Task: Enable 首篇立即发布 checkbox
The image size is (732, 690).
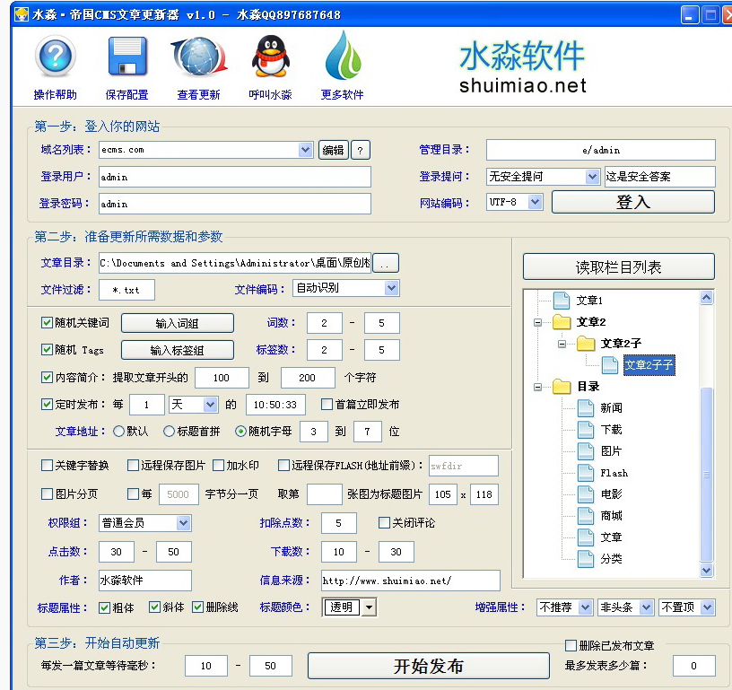Action: [327, 405]
